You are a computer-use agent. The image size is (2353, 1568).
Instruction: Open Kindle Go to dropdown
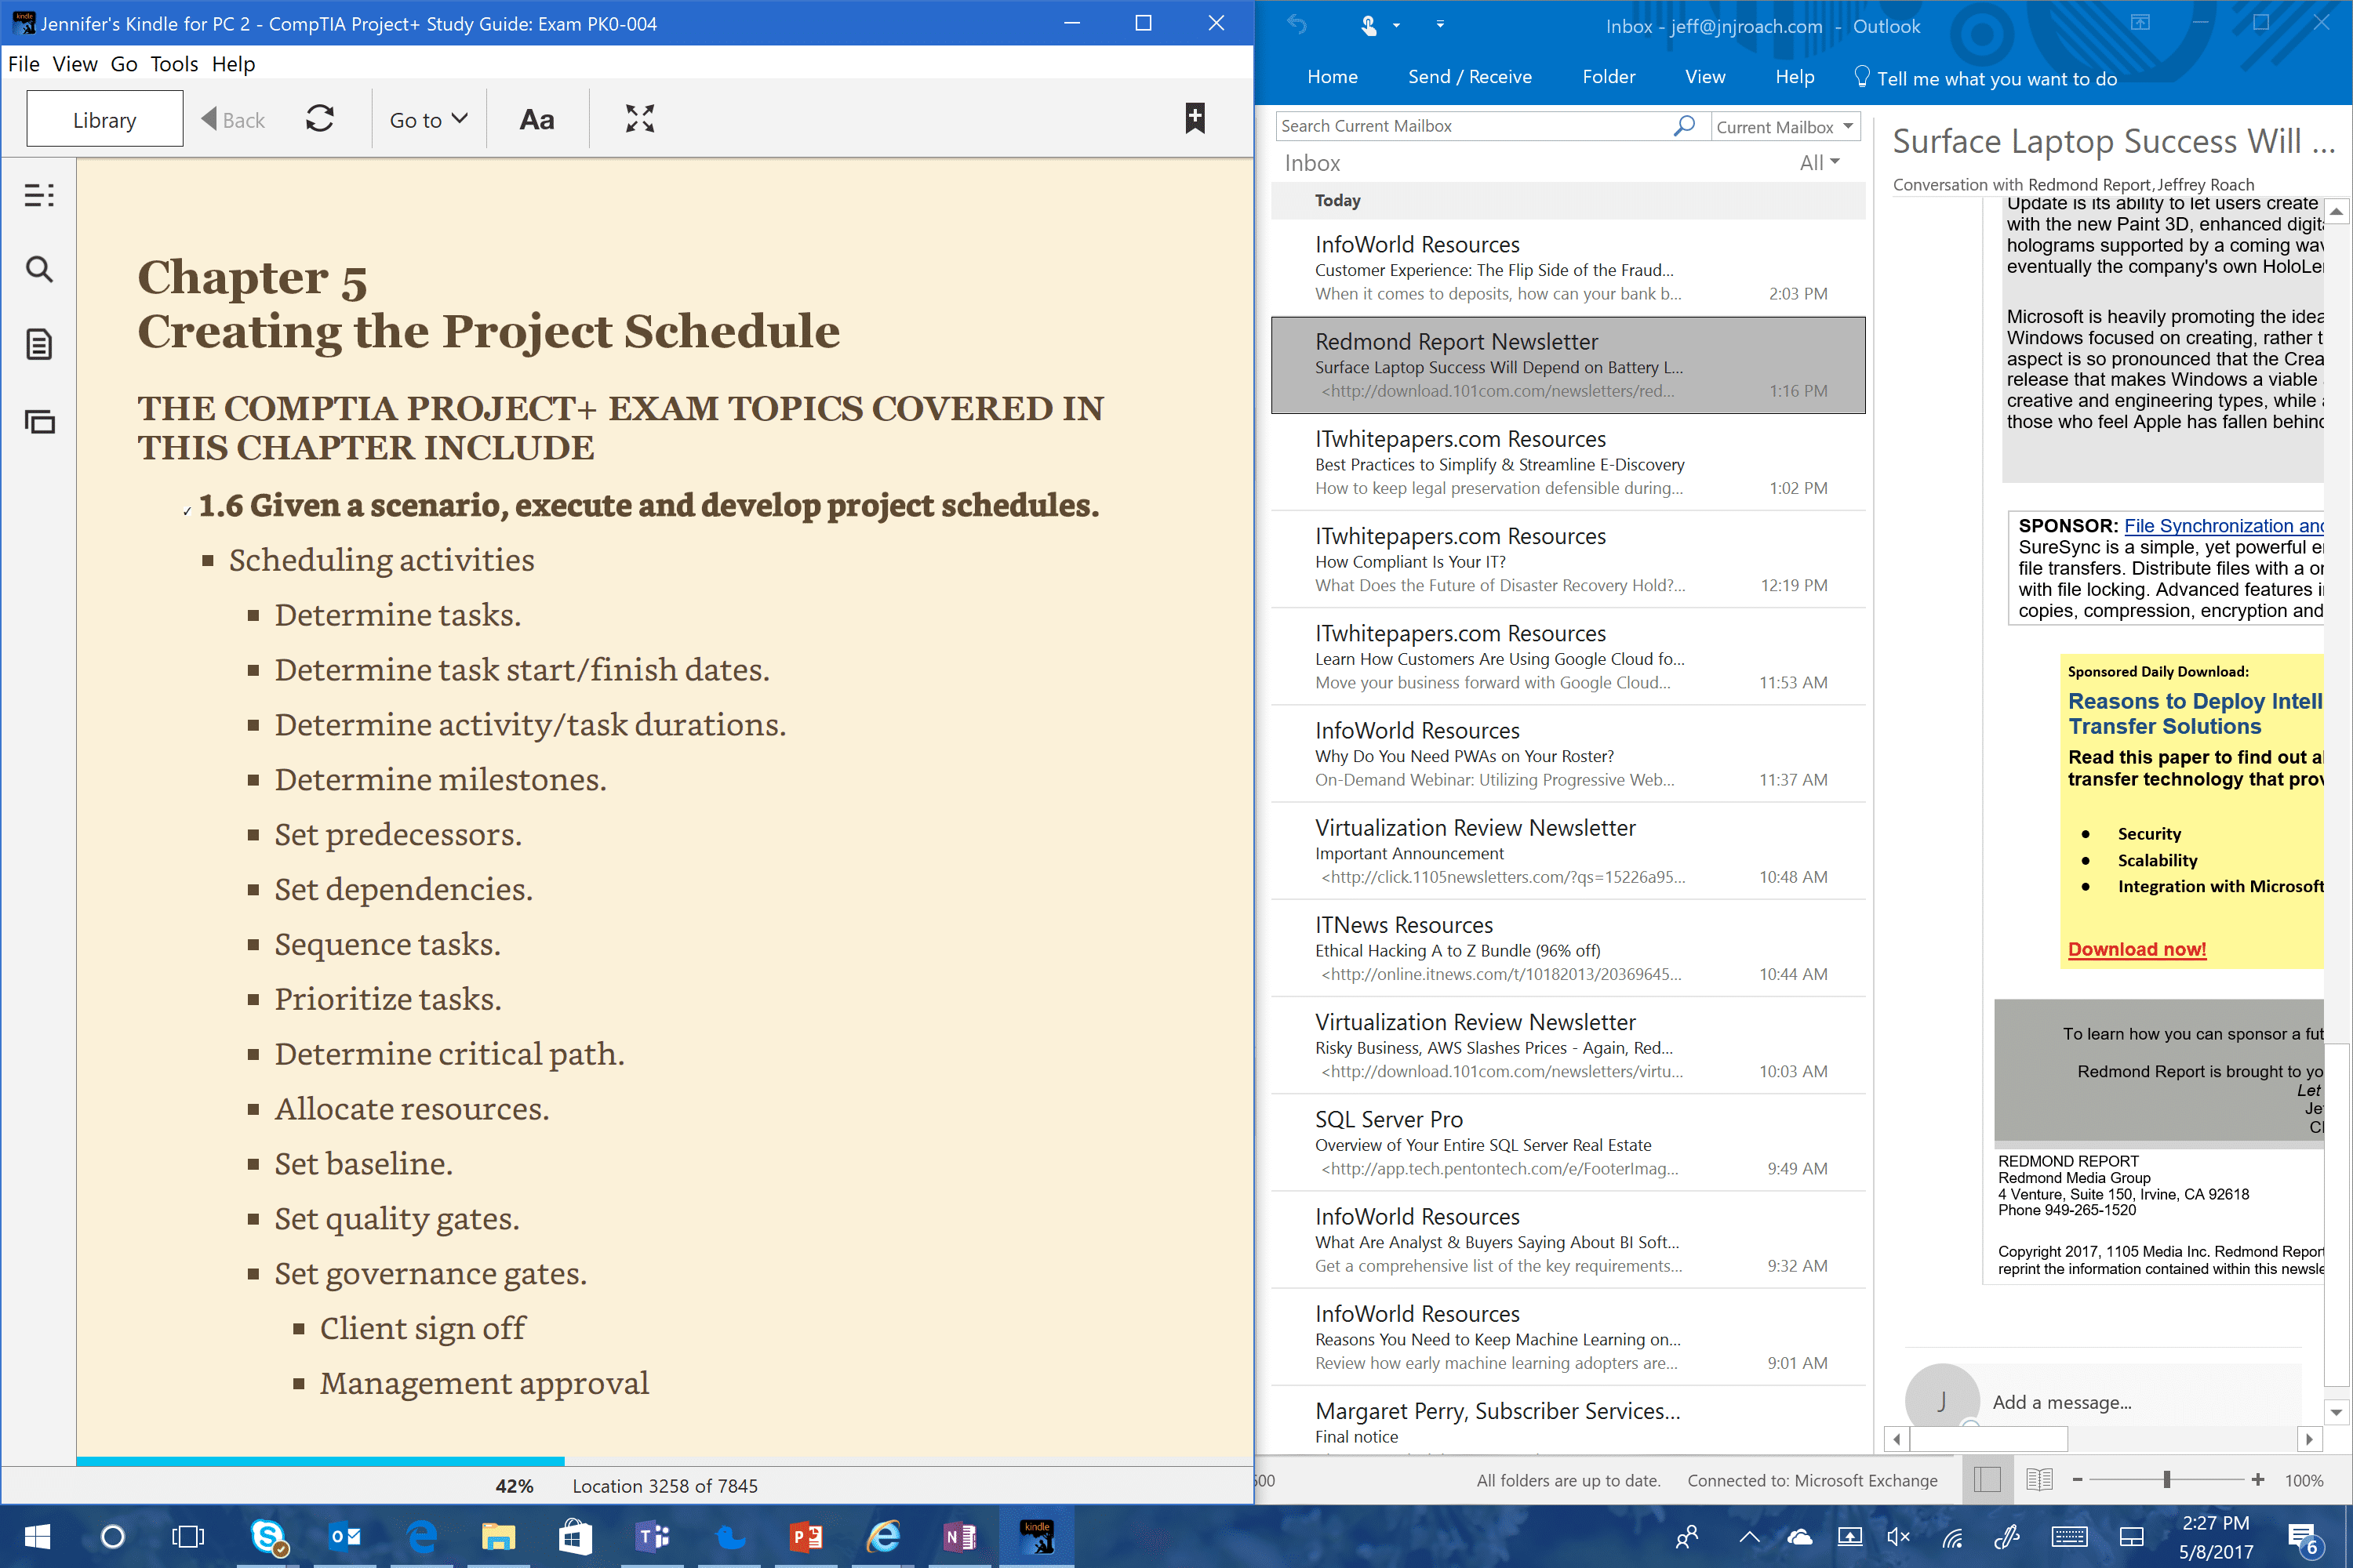(x=428, y=120)
